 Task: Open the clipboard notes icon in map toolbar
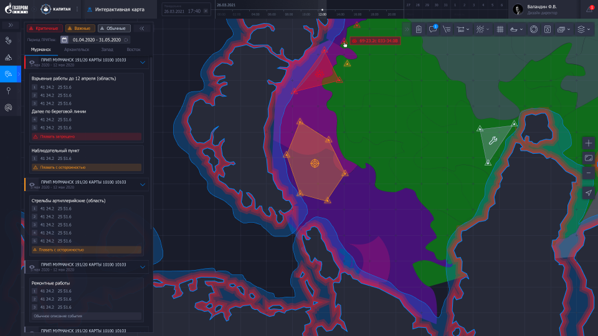[x=419, y=29]
